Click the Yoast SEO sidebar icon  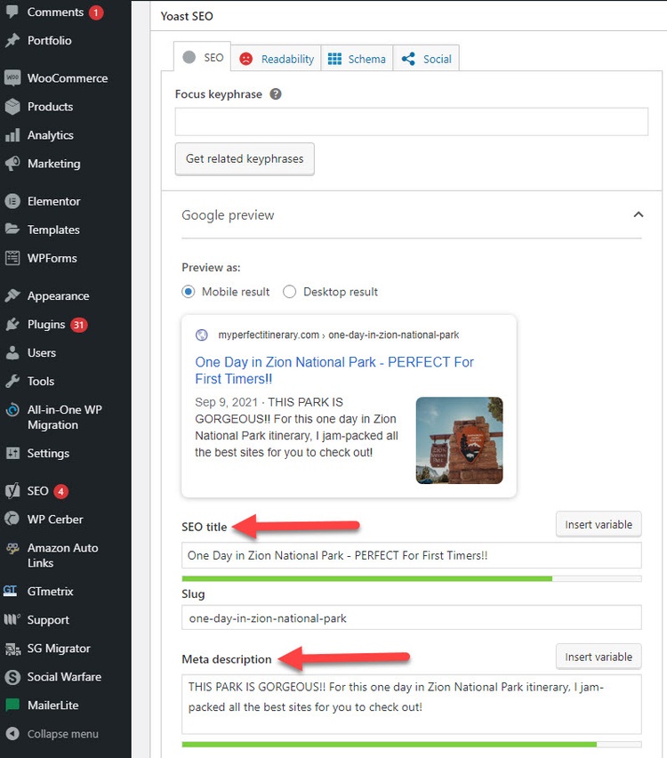(12, 491)
